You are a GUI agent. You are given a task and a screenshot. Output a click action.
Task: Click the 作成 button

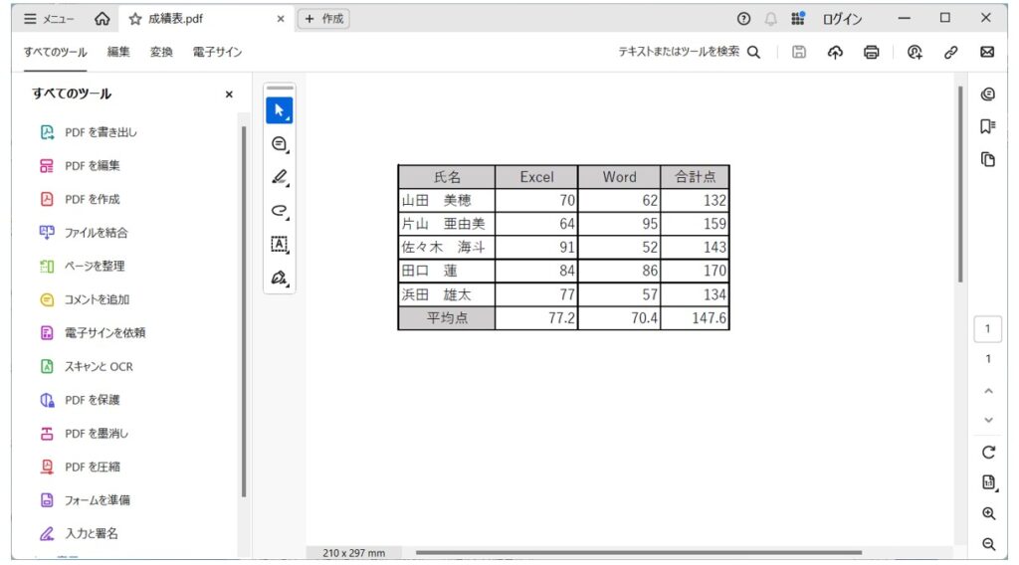click(x=323, y=19)
